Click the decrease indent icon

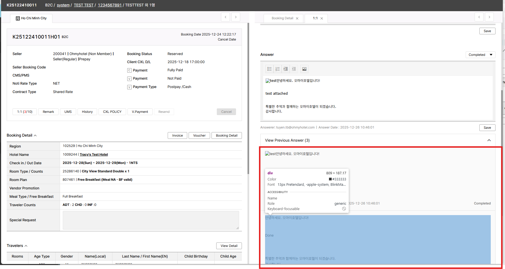[294, 69]
